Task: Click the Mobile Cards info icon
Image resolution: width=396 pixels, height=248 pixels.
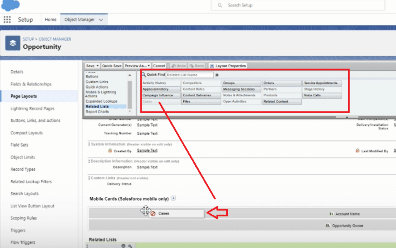Action: tap(173, 198)
